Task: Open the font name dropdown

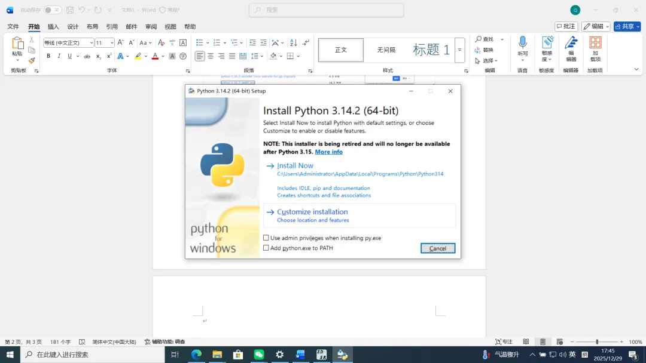Action: (x=91, y=43)
